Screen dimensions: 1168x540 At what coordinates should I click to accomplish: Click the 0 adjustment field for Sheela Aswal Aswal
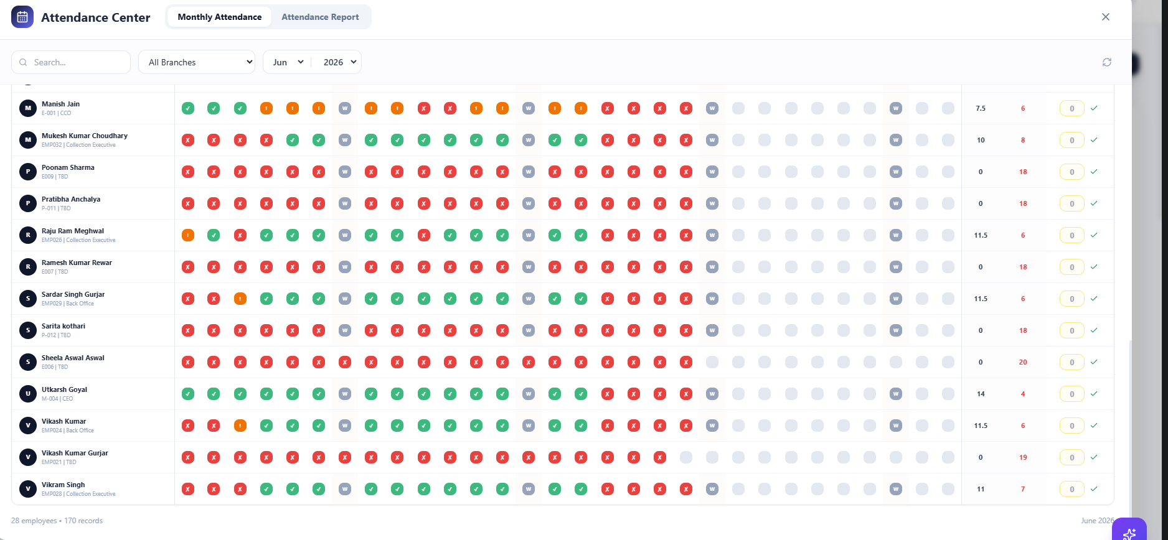pos(1071,362)
